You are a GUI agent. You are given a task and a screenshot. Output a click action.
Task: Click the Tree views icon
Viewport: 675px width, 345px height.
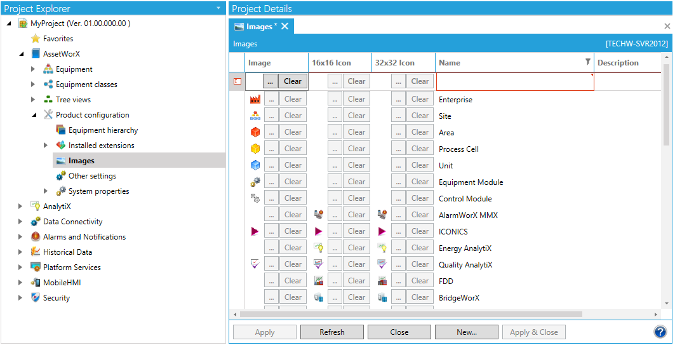(48, 100)
